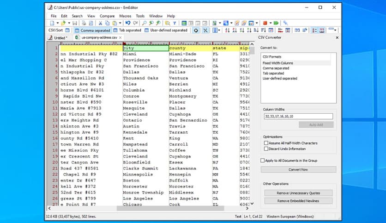Click the Save floppy disk icon
386x223 pixels.
tap(75, 23)
